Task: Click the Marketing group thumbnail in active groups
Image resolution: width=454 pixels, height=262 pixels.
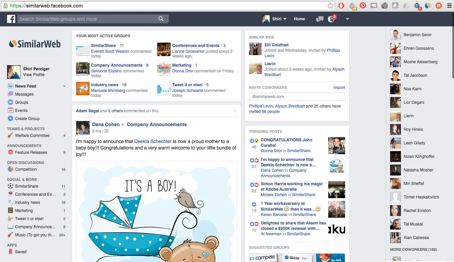Action: [x=164, y=69]
